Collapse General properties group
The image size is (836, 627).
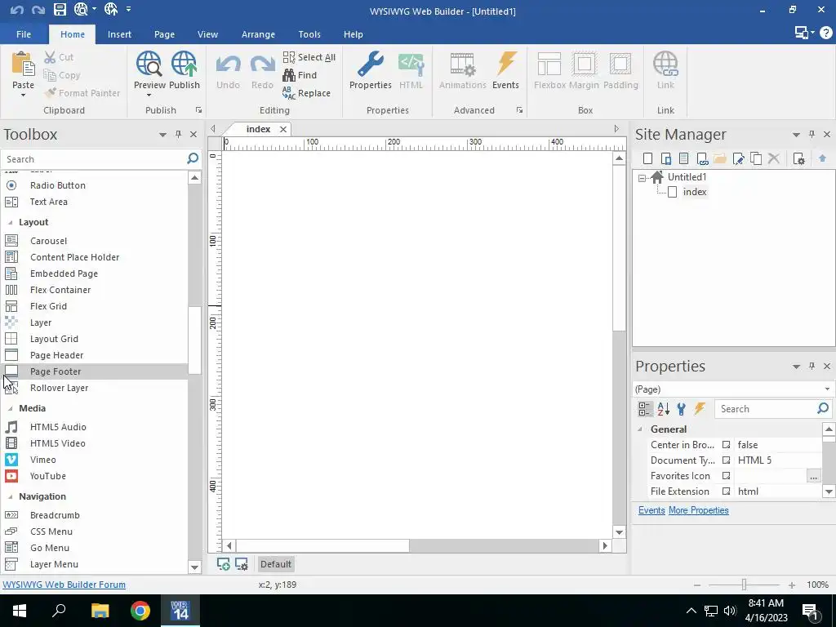coord(640,429)
